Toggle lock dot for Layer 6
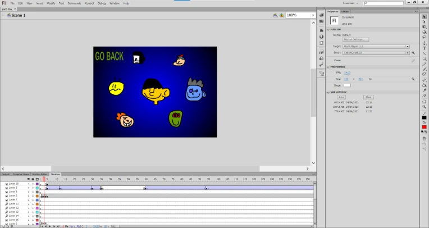429x228 pixels. pos(33,191)
